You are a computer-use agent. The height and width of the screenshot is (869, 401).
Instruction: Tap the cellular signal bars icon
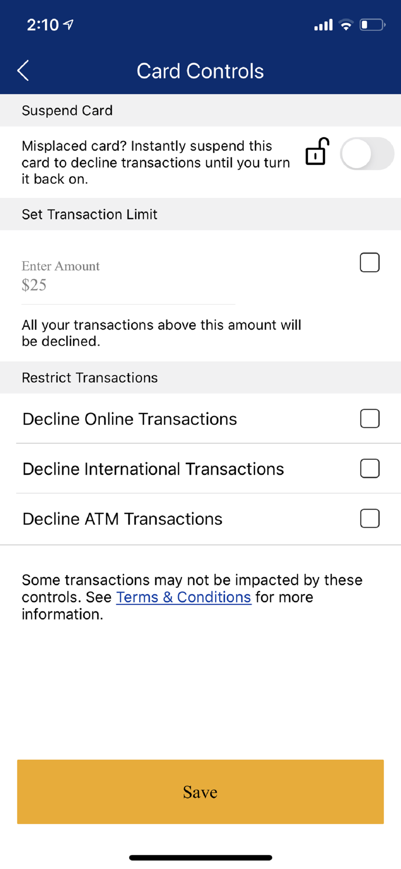[323, 25]
